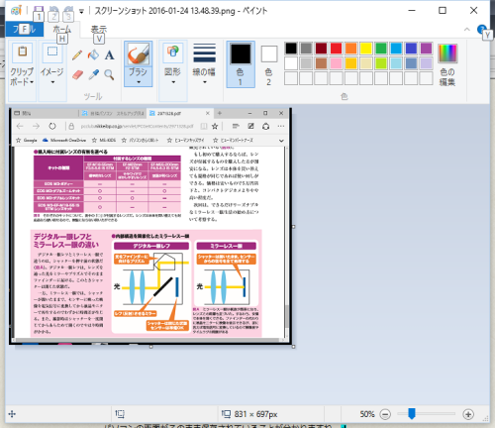The width and height of the screenshot is (495, 428).
Task: Select the Text tool
Action: (x=109, y=54)
